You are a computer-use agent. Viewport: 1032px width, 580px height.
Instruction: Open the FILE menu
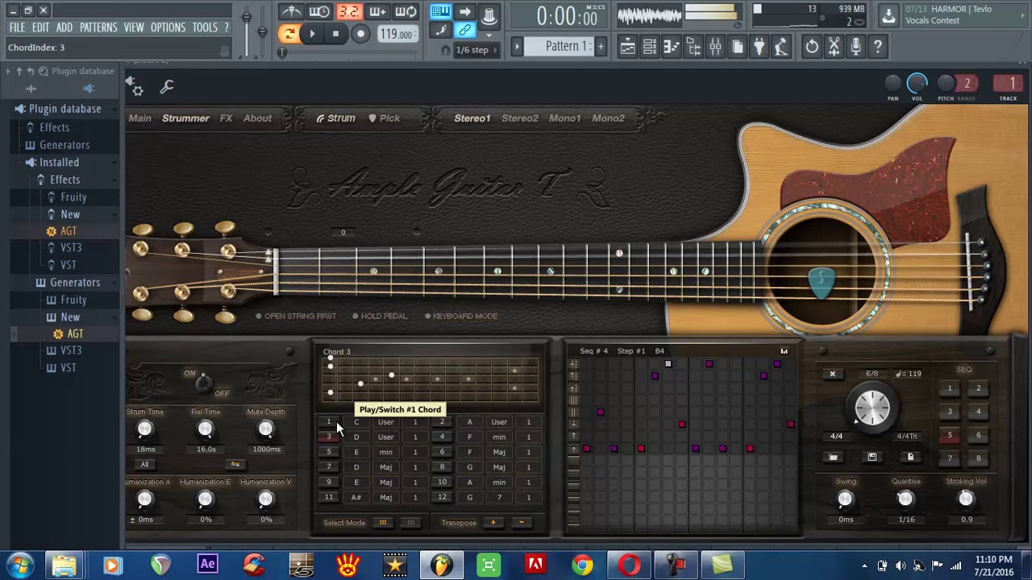[17, 27]
